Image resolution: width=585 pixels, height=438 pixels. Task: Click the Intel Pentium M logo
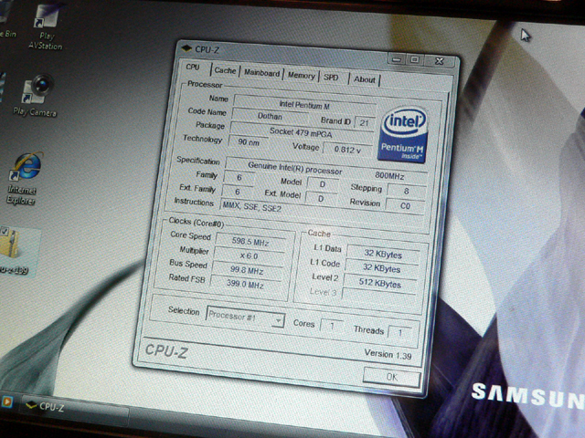[403, 135]
